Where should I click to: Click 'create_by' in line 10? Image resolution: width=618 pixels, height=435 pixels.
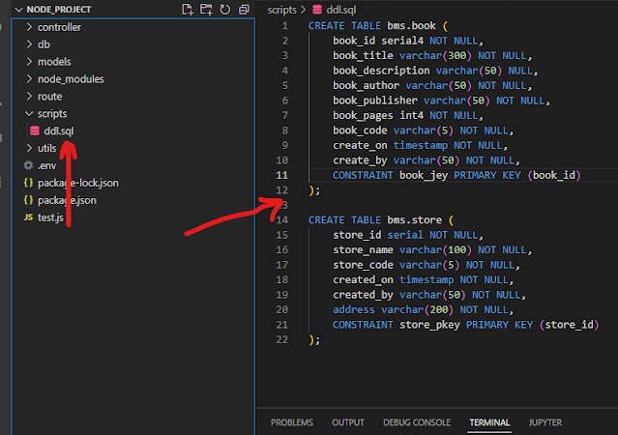point(360,160)
